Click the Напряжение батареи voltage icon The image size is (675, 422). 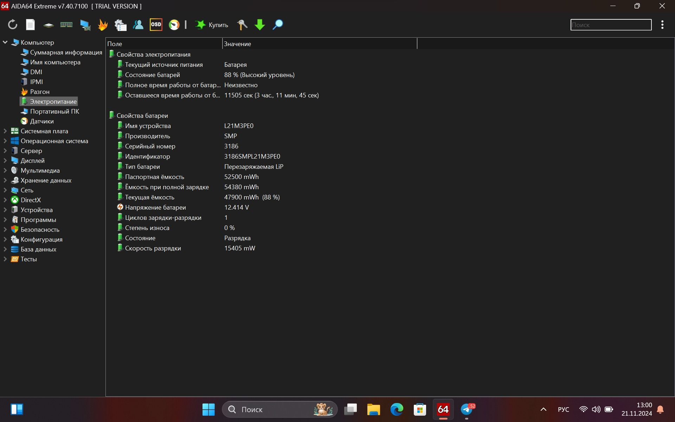tap(120, 207)
